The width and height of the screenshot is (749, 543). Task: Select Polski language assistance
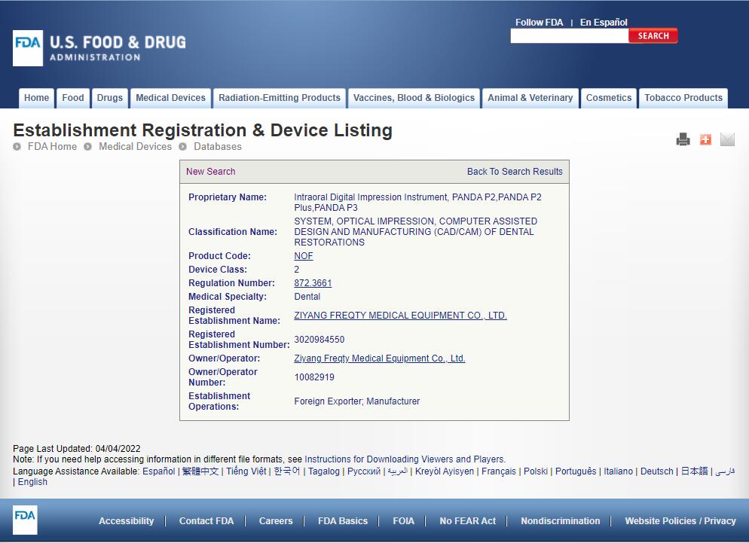(536, 471)
